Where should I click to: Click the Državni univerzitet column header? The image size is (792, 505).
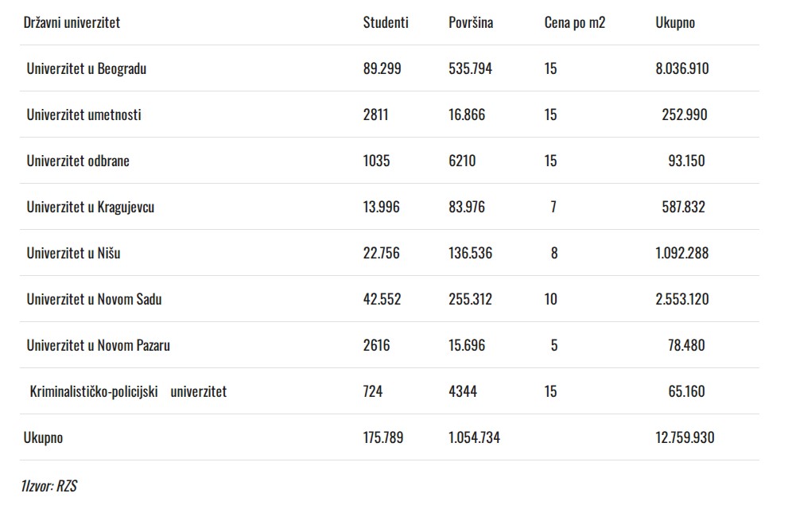pos(72,22)
